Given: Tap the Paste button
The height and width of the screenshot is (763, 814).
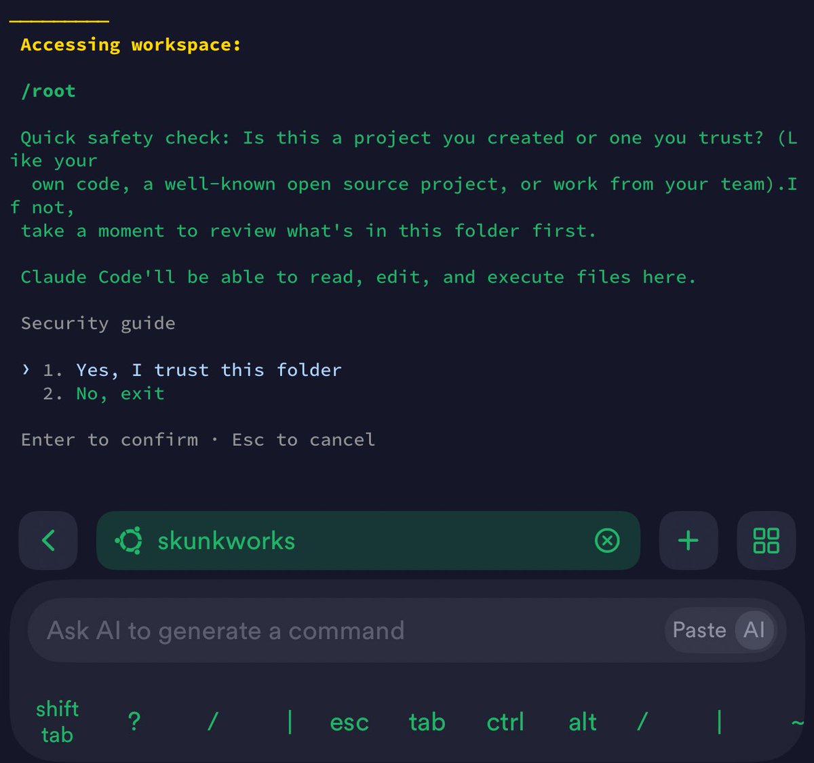Looking at the screenshot, I should [x=699, y=630].
